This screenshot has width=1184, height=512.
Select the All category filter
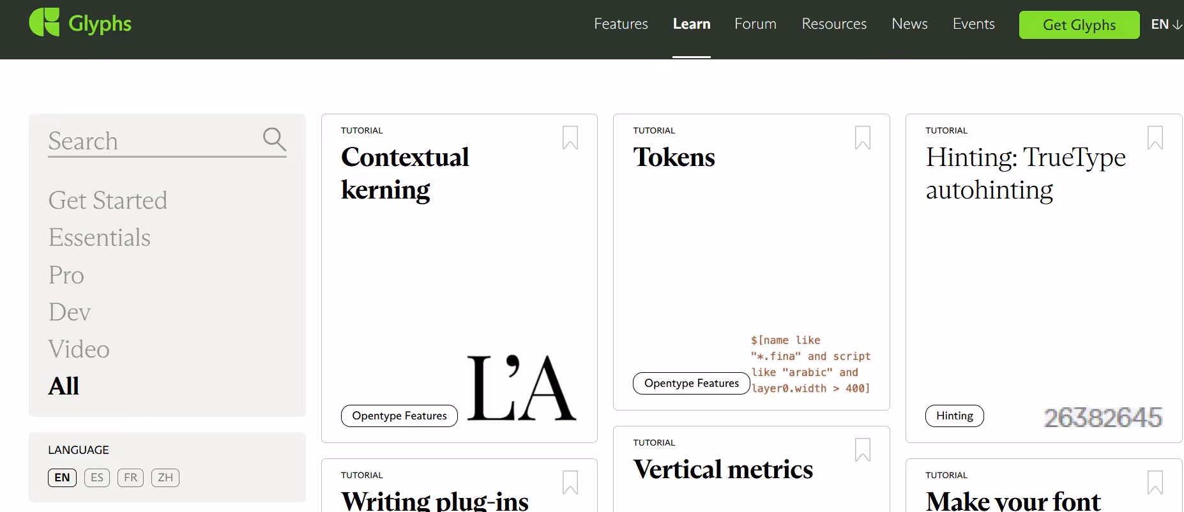pos(64,386)
